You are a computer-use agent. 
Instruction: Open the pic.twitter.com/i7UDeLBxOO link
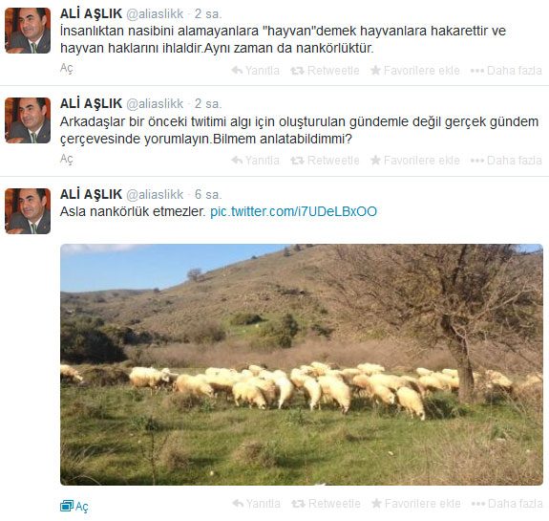293,211
